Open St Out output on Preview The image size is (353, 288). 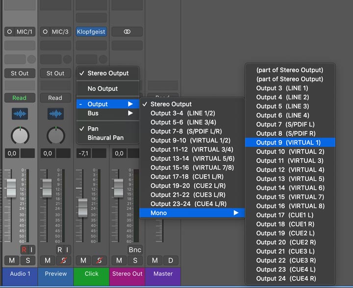[x=55, y=73]
